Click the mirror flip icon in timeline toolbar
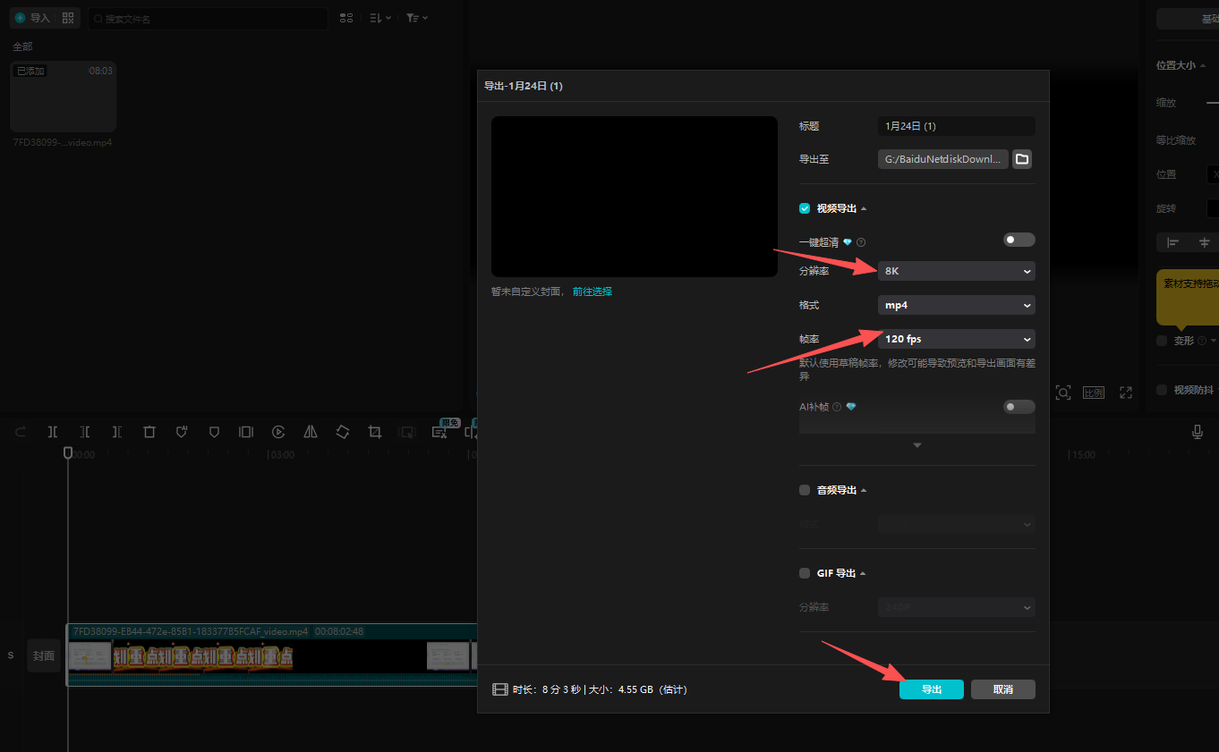Viewport: 1219px width, 752px height. coord(311,432)
